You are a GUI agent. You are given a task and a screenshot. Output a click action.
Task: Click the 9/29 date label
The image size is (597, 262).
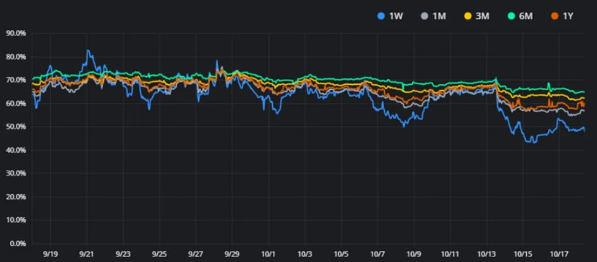(232, 253)
